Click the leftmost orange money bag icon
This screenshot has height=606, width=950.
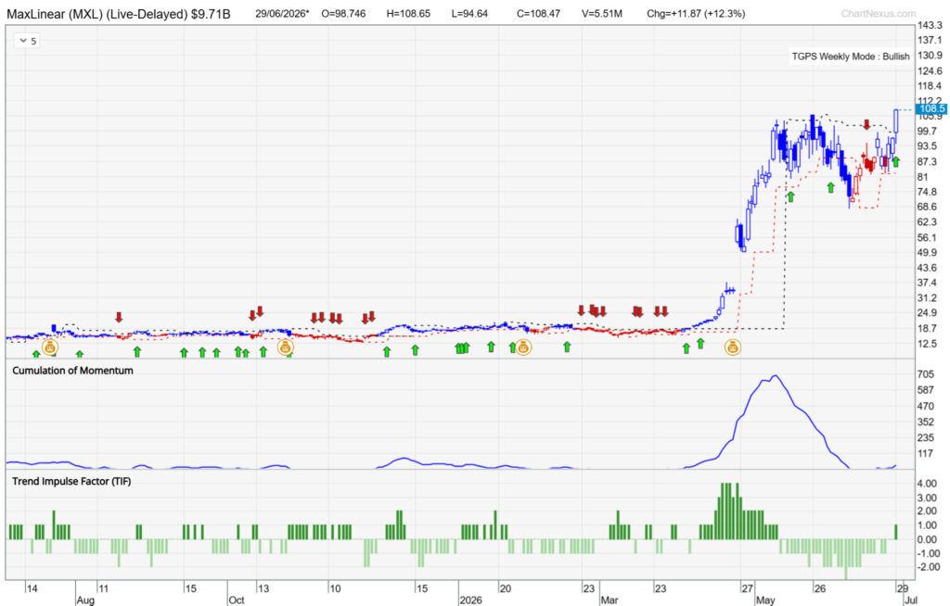[50, 347]
